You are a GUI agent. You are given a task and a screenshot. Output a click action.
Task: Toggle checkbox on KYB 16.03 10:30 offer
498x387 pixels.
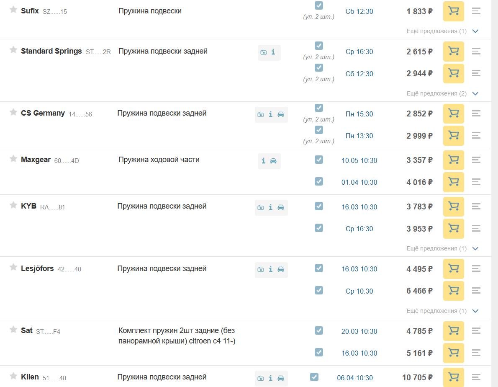coord(319,206)
